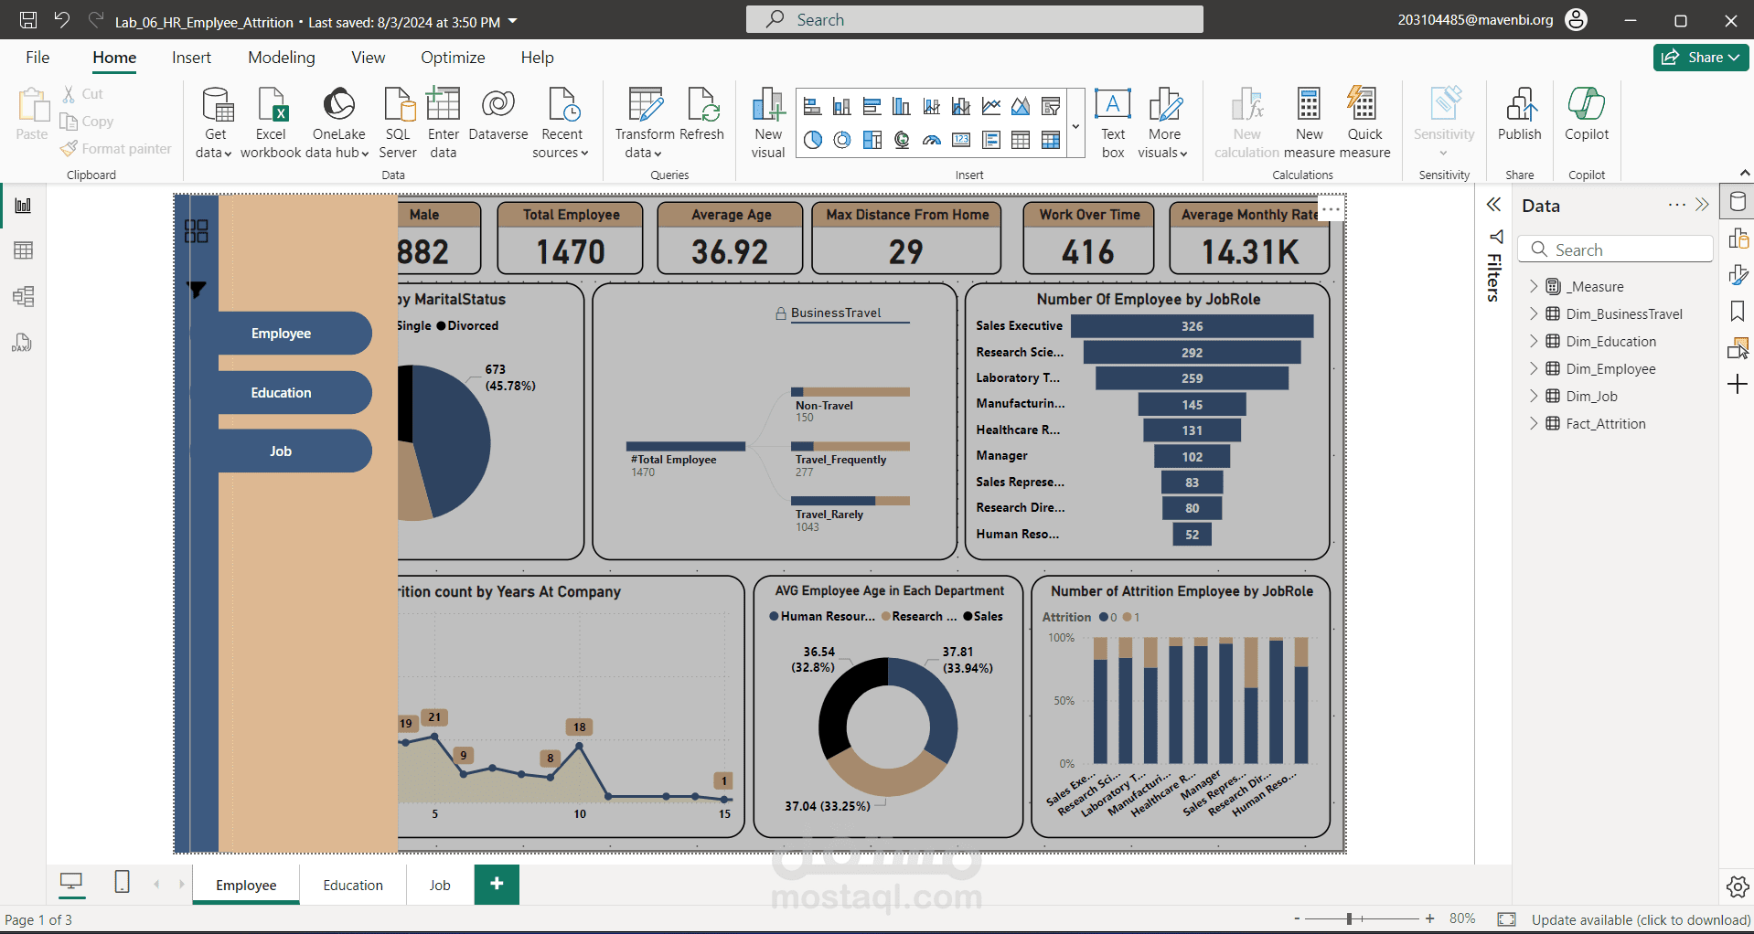Screen dimensions: 1754x934
Task: Insert an area chart visual
Action: tap(1021, 108)
